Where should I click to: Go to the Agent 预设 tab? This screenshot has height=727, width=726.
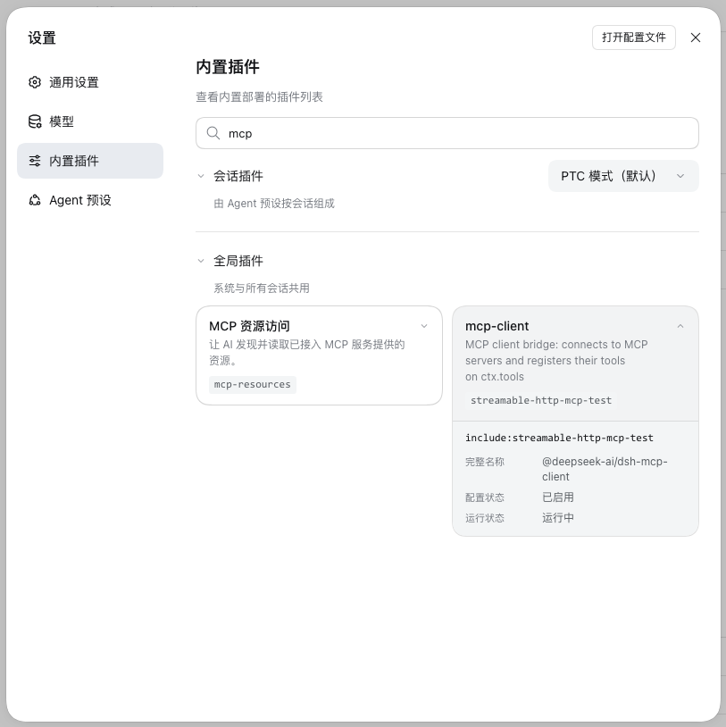[x=90, y=200]
